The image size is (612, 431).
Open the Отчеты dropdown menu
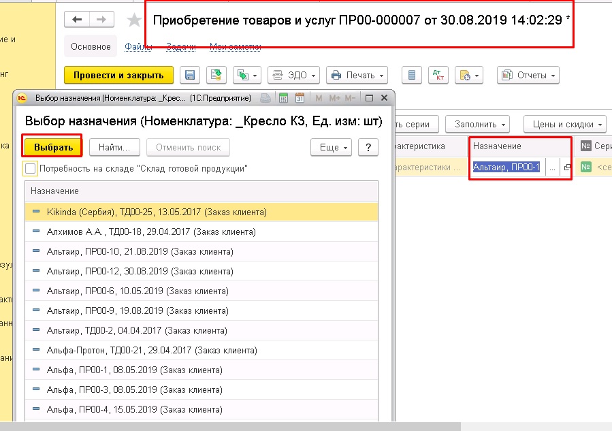(528, 75)
